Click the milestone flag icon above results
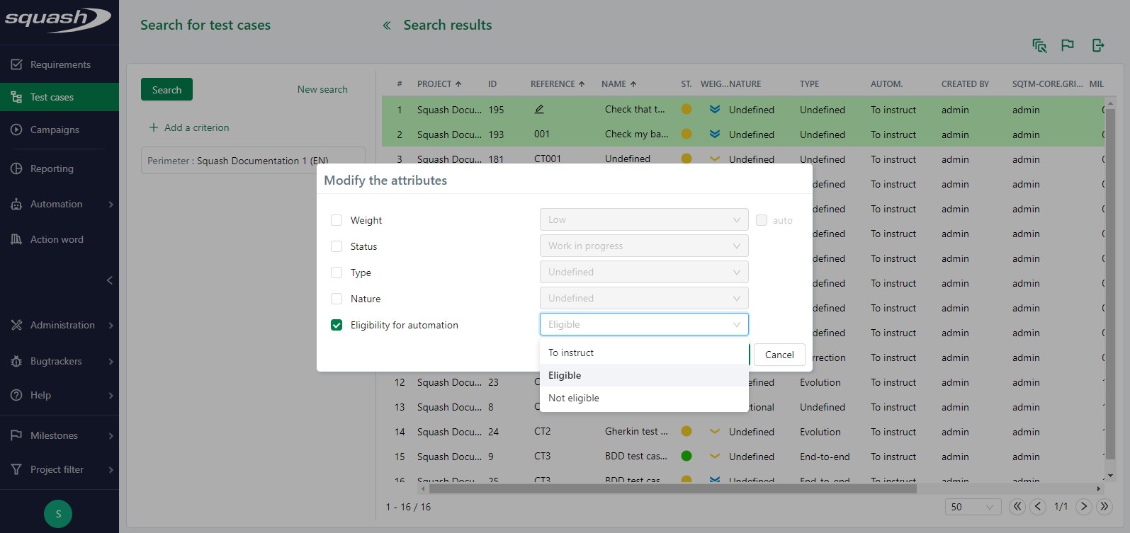The width and height of the screenshot is (1130, 533). (x=1068, y=45)
